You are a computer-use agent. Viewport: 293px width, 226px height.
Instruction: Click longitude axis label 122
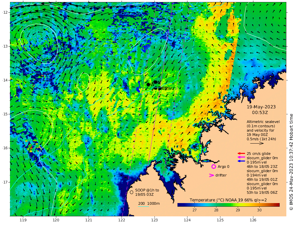click(122, 220)
